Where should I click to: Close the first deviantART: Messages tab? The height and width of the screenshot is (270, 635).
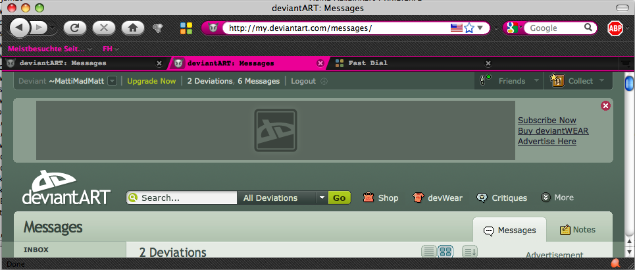(159, 63)
